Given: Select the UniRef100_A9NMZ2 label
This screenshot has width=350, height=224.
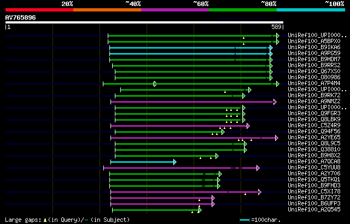Looking at the screenshot, I should [x=314, y=102].
